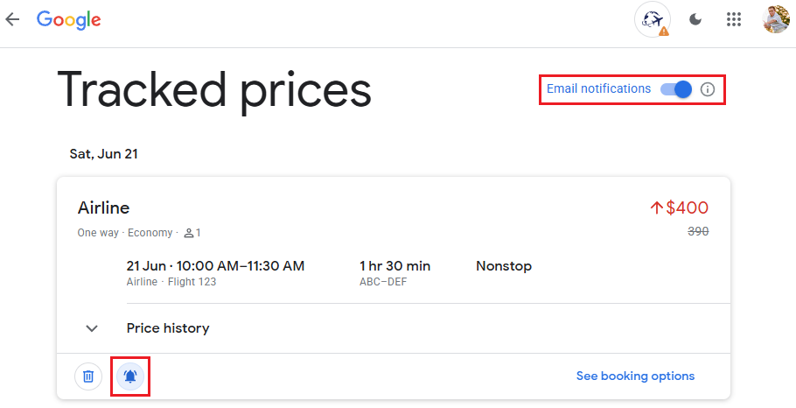Image resolution: width=796 pixels, height=408 pixels.
Task: Select the Airline flight card title
Action: pyautogui.click(x=103, y=208)
